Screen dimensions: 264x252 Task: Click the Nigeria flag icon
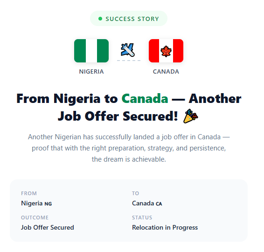pyautogui.click(x=91, y=51)
